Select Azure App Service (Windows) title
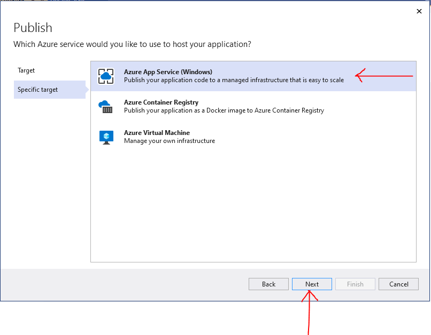 168,72
